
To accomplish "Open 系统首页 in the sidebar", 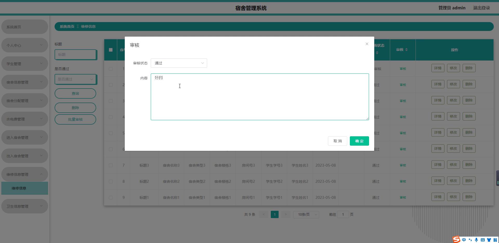I will click(x=25, y=27).
